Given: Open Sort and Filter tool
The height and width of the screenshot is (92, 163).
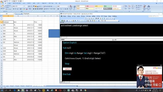Looking at the screenshot, I should (145, 7).
